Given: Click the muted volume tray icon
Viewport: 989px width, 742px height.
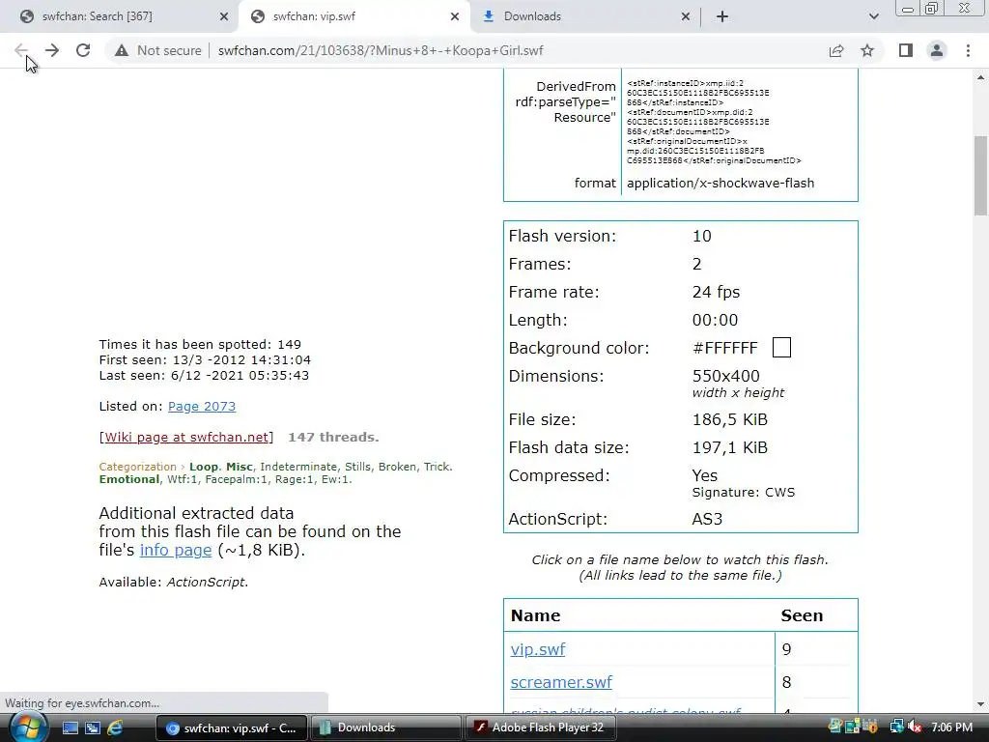Looking at the screenshot, I should [x=914, y=728].
